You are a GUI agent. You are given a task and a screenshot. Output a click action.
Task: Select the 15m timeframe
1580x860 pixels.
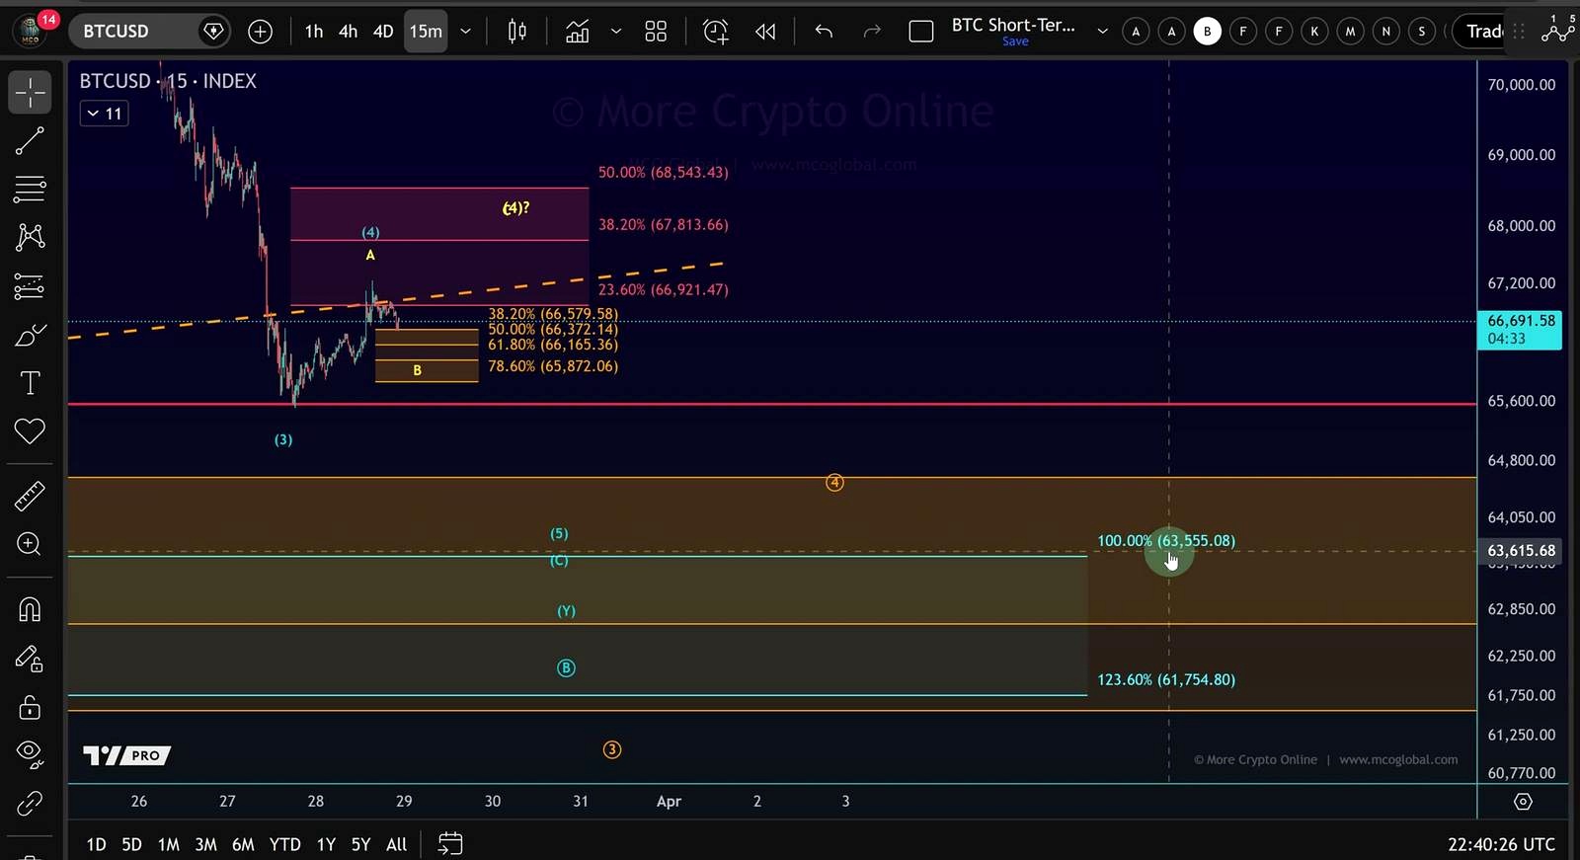(426, 32)
